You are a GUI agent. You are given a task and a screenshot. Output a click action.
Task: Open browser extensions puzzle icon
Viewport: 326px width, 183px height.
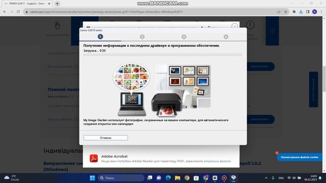point(294,12)
